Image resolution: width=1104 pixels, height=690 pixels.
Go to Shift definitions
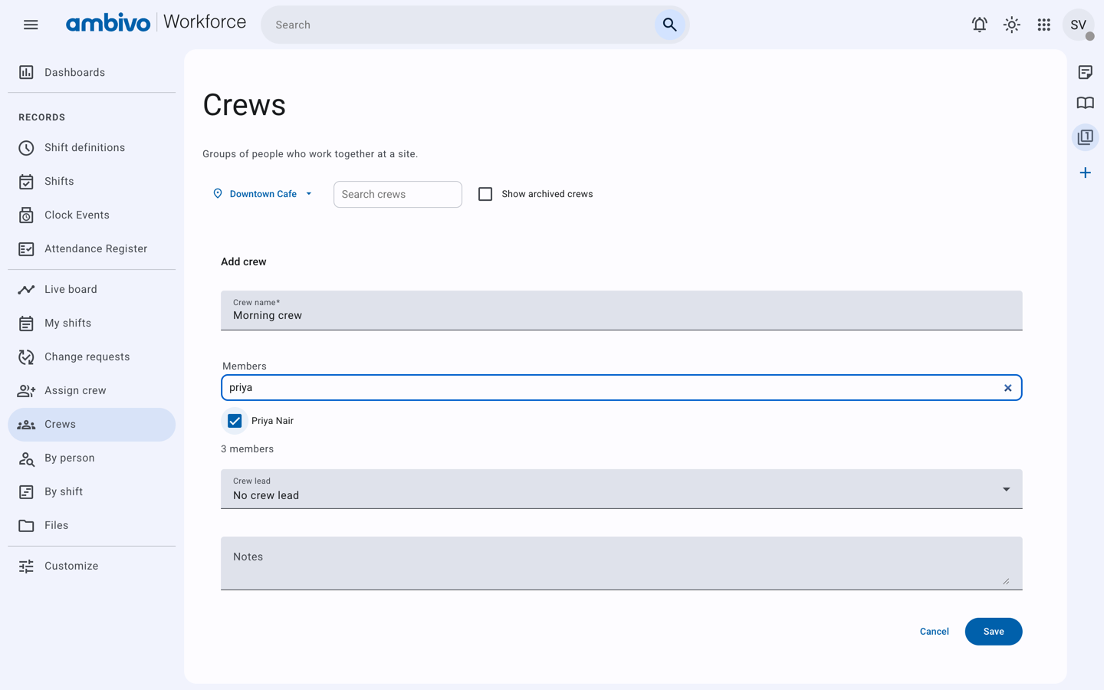(92, 147)
